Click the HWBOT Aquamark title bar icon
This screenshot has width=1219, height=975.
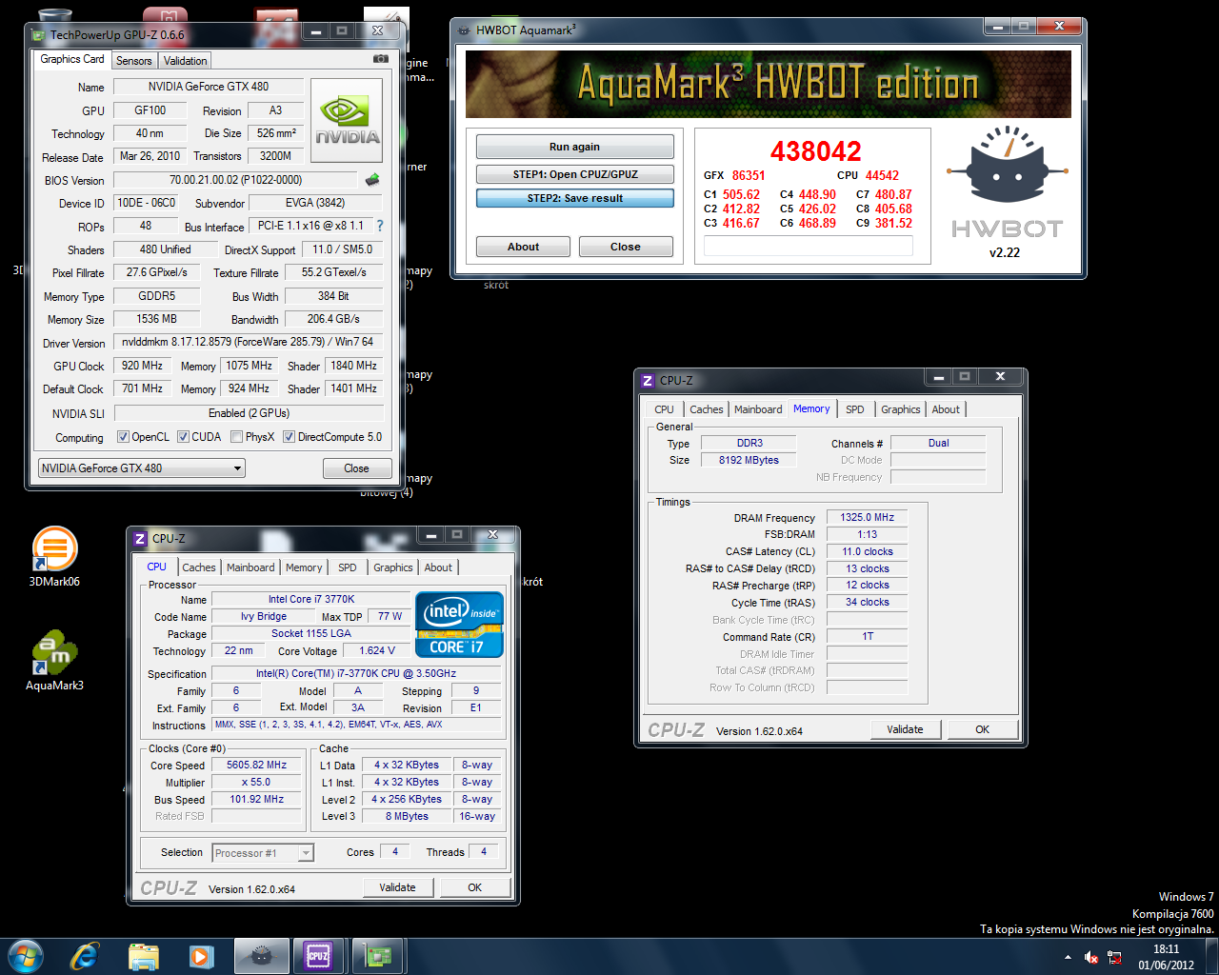(x=464, y=30)
